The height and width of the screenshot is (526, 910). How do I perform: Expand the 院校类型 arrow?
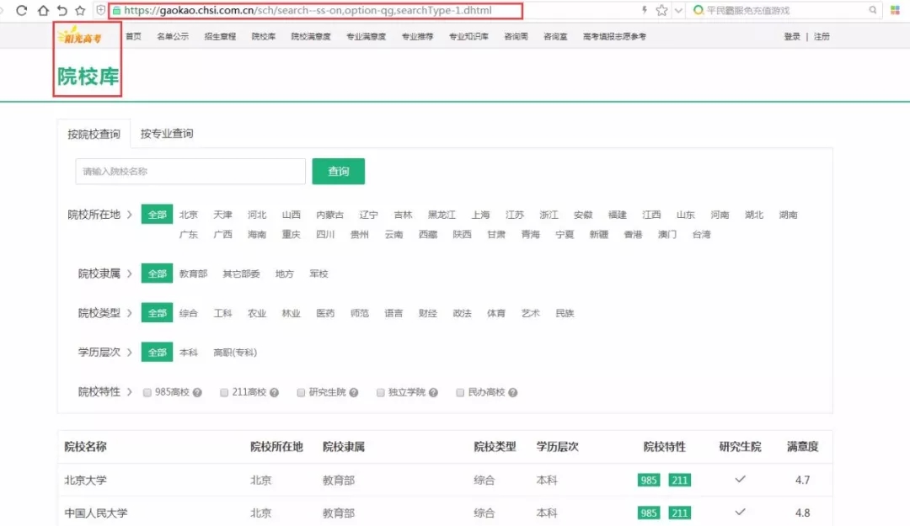(x=129, y=313)
